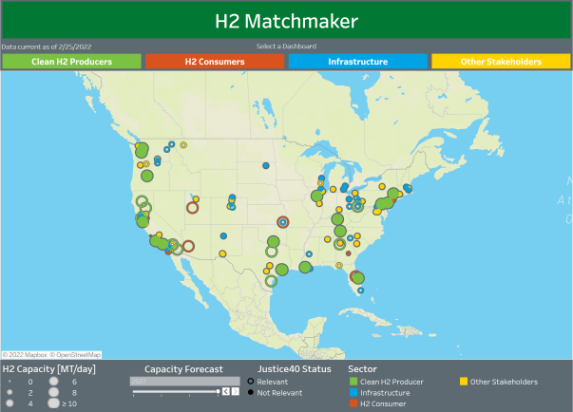This screenshot has height=412, width=573.
Task: Highlight H2 Consumer orange sector swatch
Action: click(x=353, y=403)
